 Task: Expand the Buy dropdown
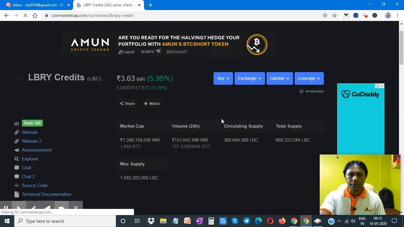coord(223,78)
